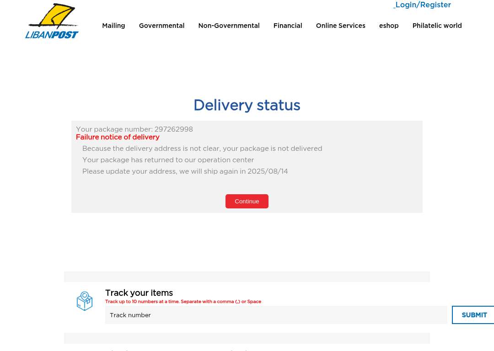Open the Financial menu
The width and height of the screenshot is (494, 351).
[x=288, y=26]
